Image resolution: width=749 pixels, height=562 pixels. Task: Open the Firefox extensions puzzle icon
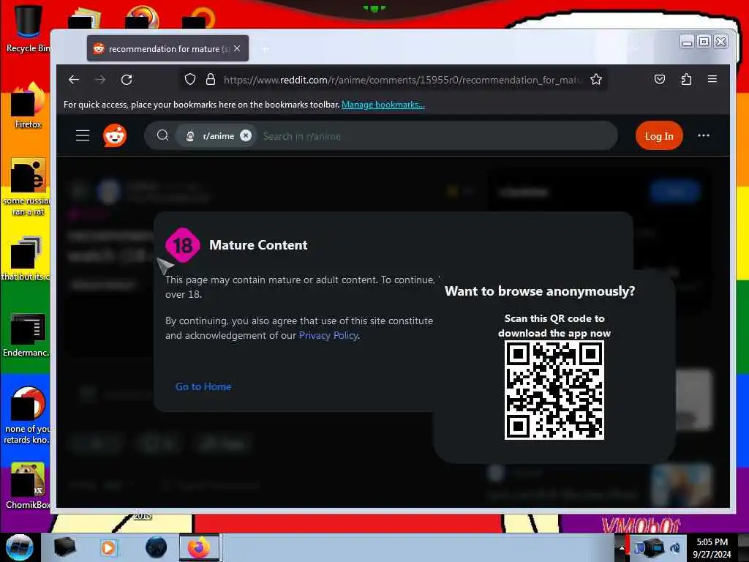pos(686,79)
